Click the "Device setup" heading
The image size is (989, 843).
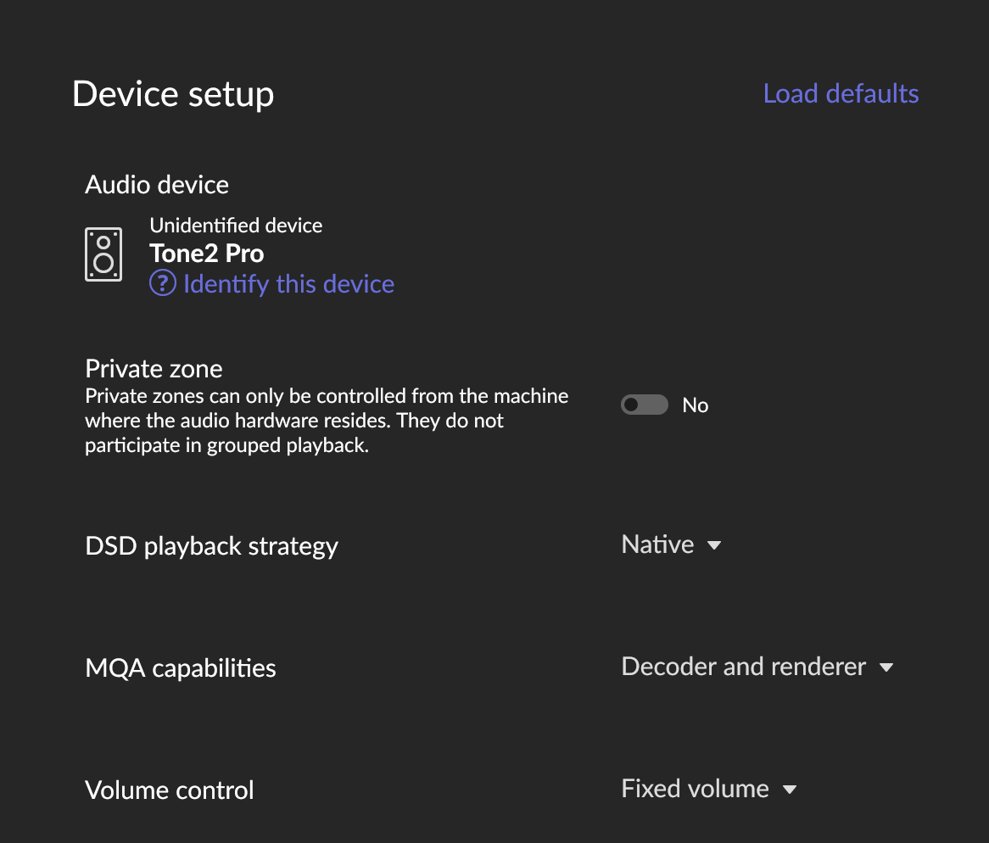[x=173, y=93]
